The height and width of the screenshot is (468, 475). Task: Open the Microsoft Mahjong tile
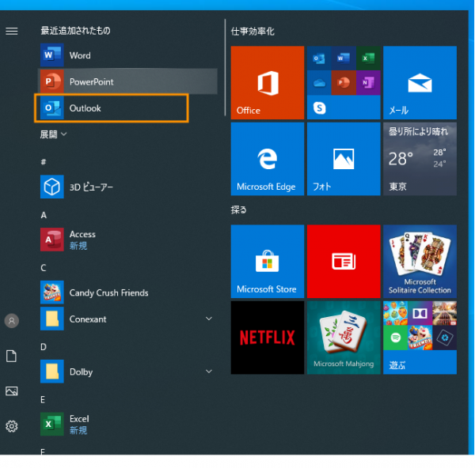[344, 338]
